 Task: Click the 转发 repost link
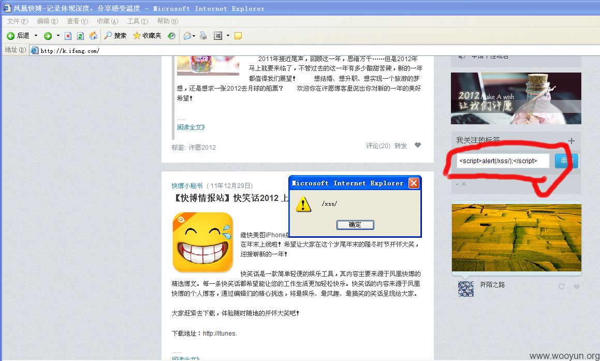[401, 146]
